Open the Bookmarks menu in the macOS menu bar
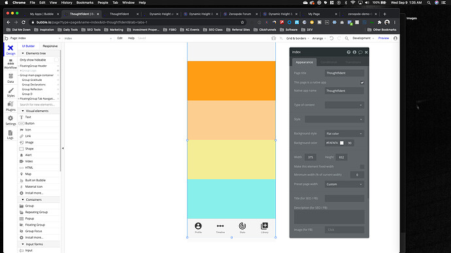451x253 pixels. pos(85,3)
